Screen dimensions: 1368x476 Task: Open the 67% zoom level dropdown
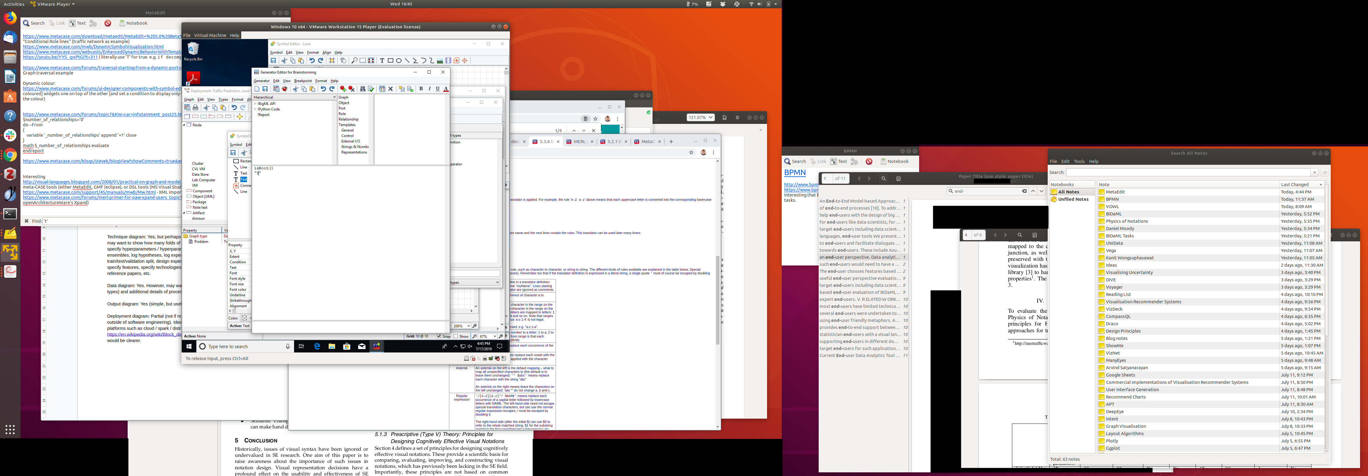pyautogui.click(x=494, y=337)
